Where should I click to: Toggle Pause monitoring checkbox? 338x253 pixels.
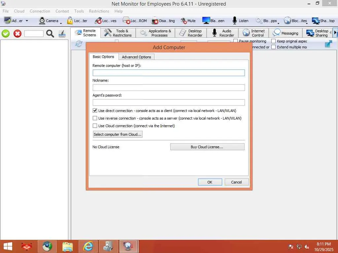tap(236, 41)
